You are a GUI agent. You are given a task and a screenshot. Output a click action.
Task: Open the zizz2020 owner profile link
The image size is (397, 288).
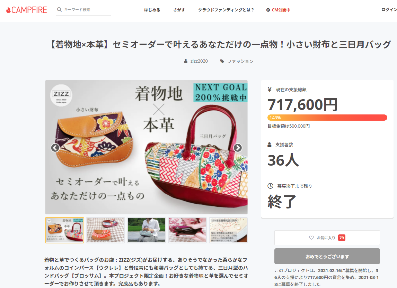pyautogui.click(x=199, y=61)
